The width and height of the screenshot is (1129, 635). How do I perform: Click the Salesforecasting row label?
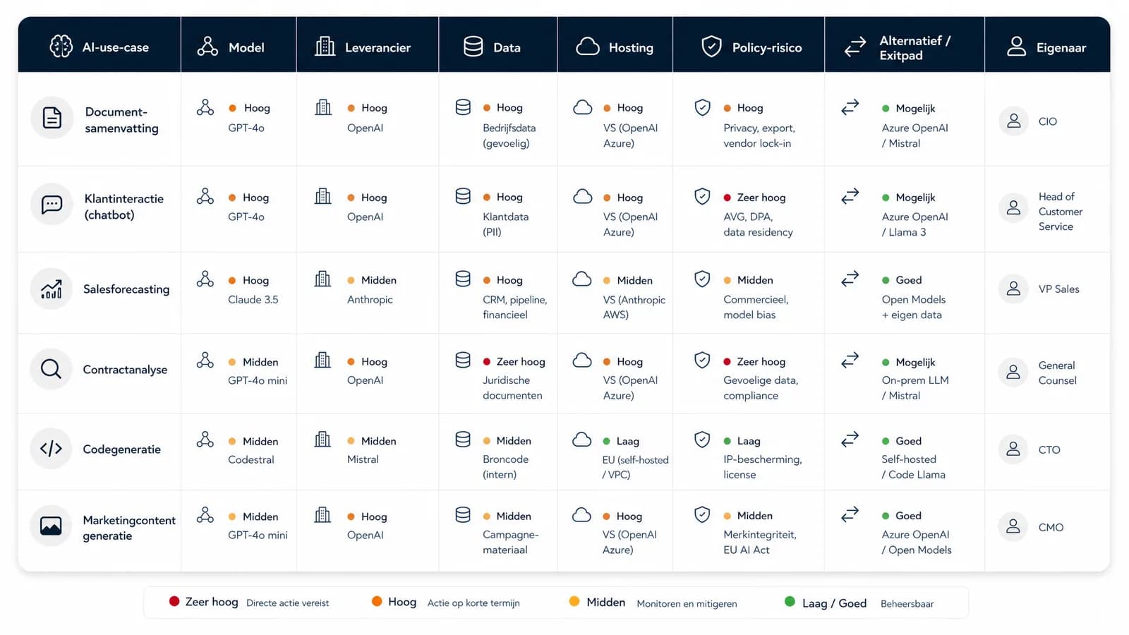[126, 289]
